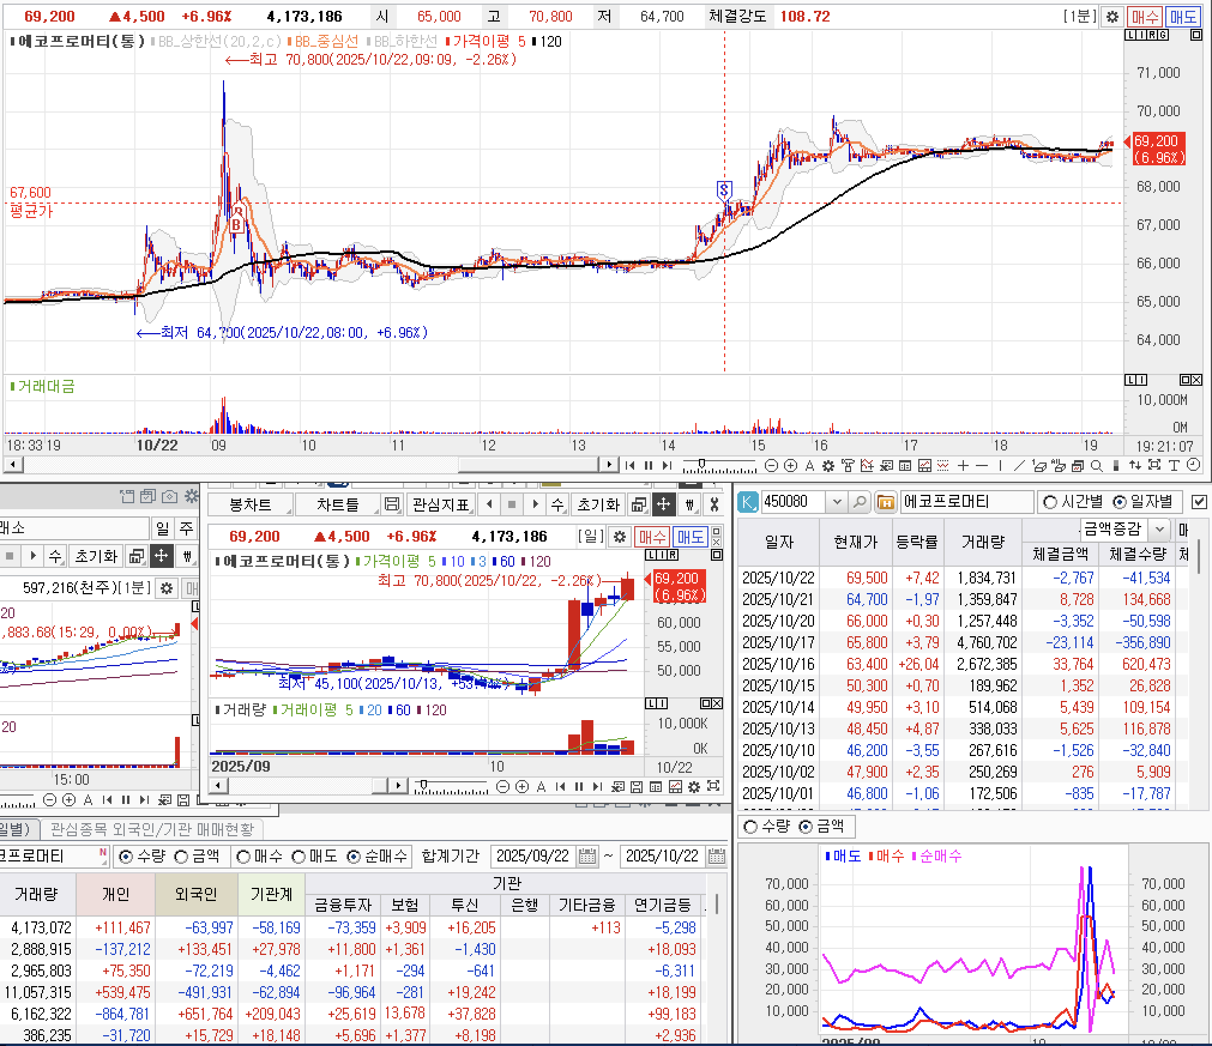
Task: Click the 매도 sell button on daily chart header
Action: 689,537
